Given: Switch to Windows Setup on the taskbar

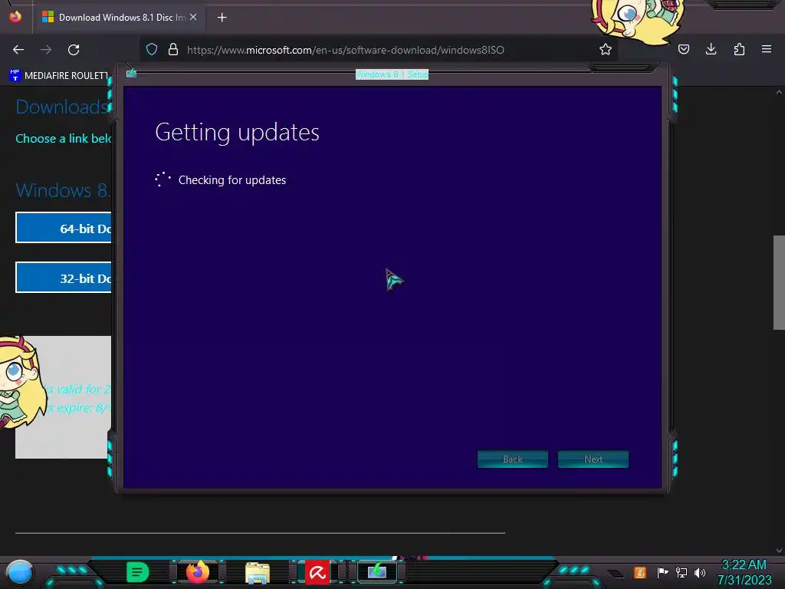Looking at the screenshot, I should click(x=377, y=571).
